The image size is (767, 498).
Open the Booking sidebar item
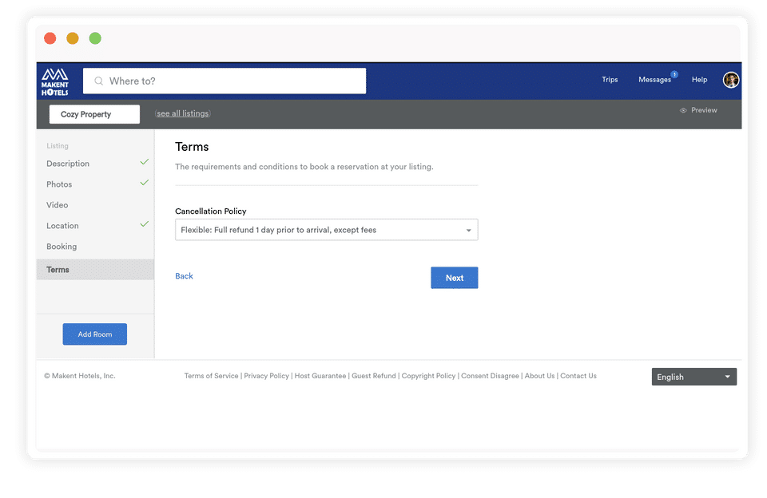(62, 247)
